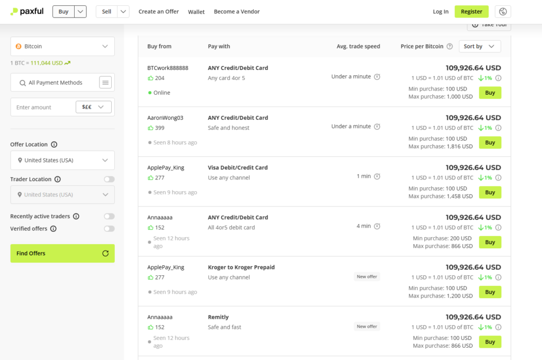Enable the Trader Location toggle
The width and height of the screenshot is (542, 360).
click(x=109, y=179)
